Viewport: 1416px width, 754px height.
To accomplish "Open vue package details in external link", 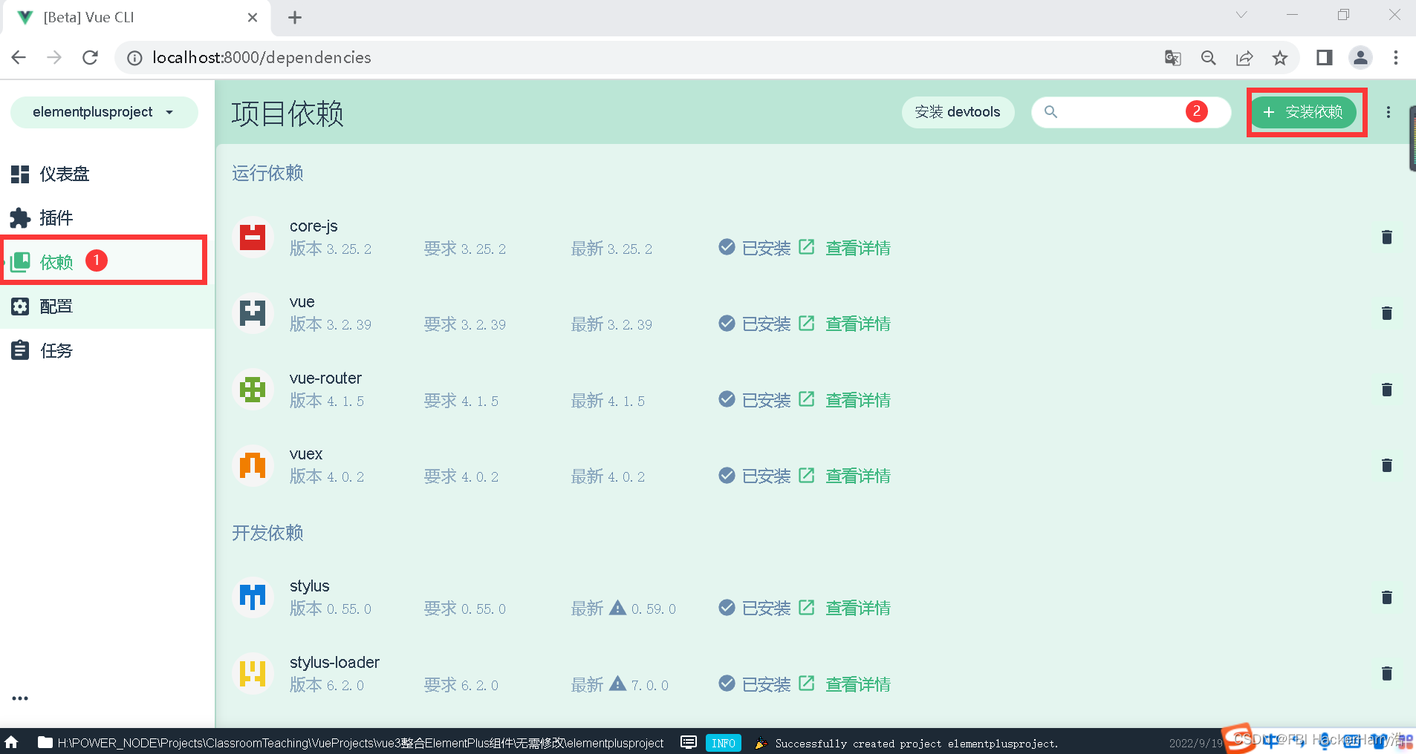I will (807, 323).
